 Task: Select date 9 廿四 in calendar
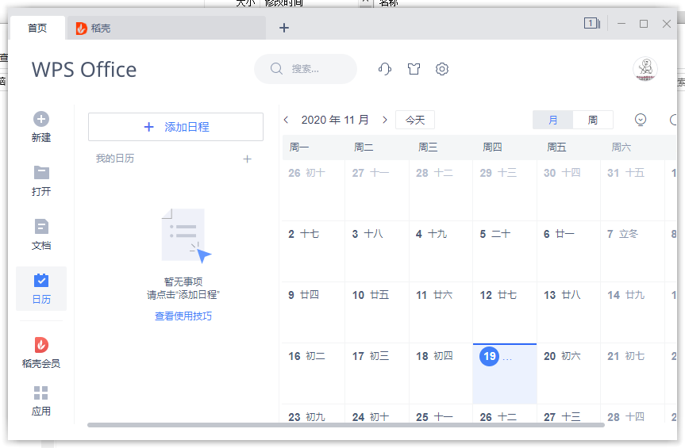pos(313,312)
